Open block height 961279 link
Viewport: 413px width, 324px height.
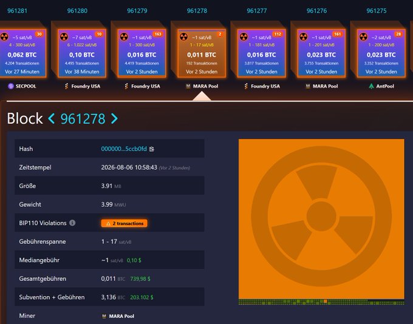coord(137,11)
